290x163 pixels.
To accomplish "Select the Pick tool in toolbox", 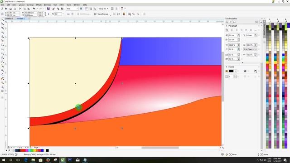I will pyautogui.click(x=3, y=19).
